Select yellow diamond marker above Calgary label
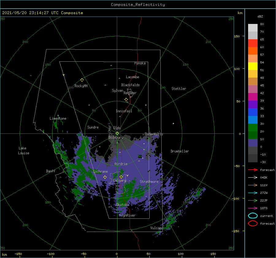 (121, 177)
